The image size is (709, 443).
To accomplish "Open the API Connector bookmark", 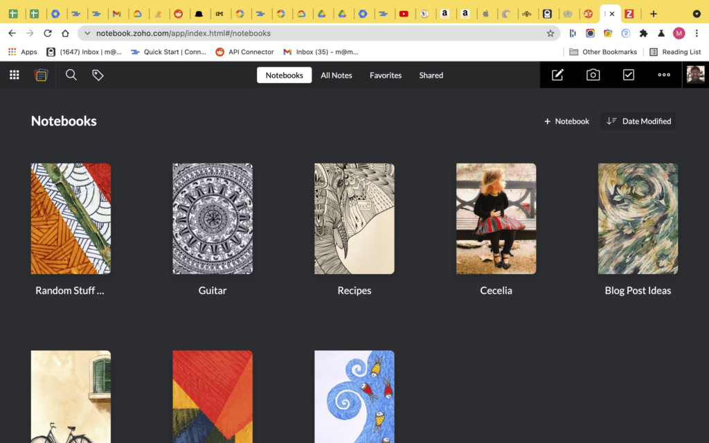I will [x=244, y=52].
